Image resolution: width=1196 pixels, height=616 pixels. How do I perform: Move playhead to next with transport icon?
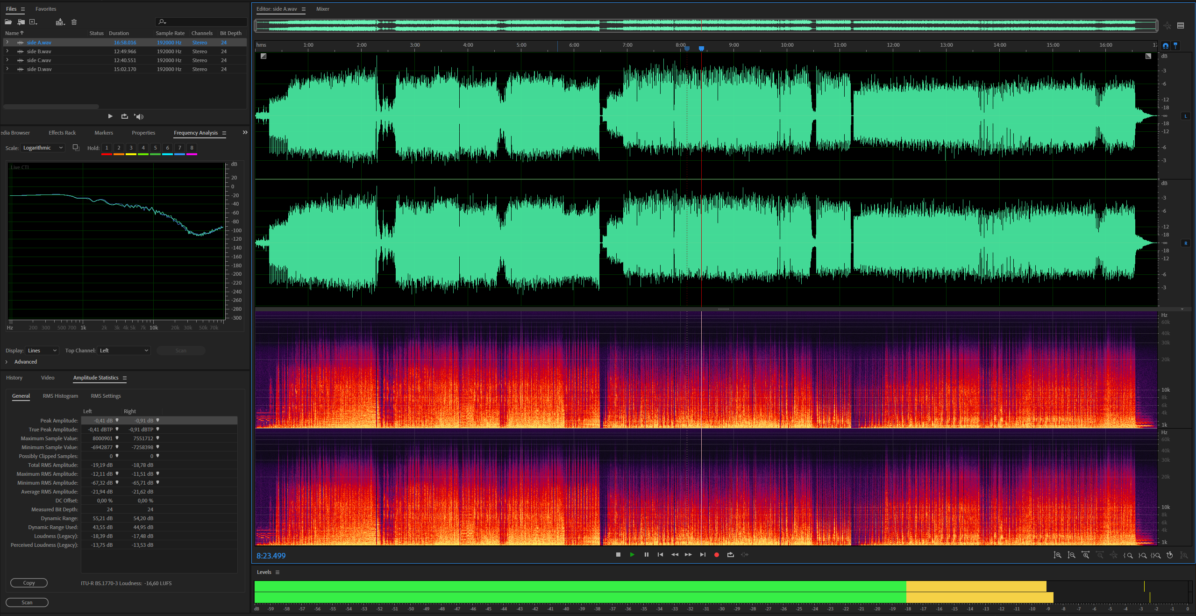703,555
